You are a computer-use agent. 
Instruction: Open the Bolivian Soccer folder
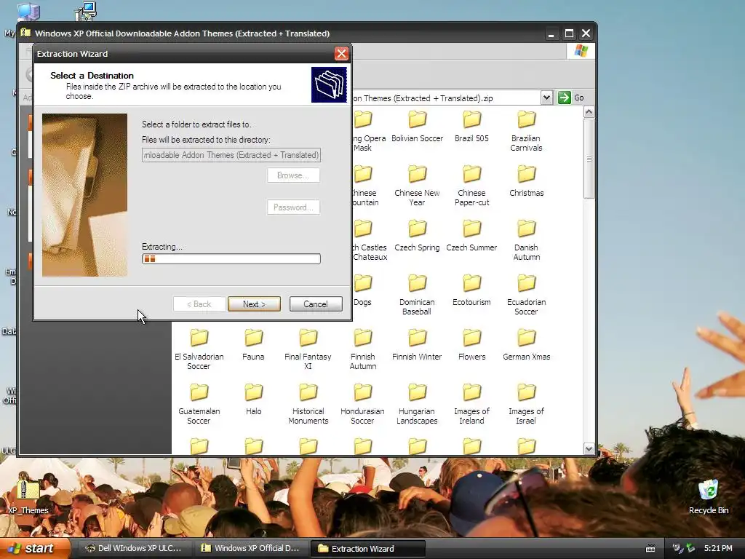point(417,127)
